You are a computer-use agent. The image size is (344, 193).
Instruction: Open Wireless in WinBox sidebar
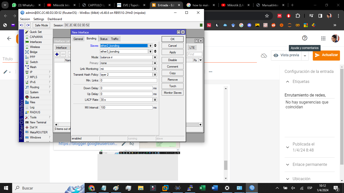35,47
